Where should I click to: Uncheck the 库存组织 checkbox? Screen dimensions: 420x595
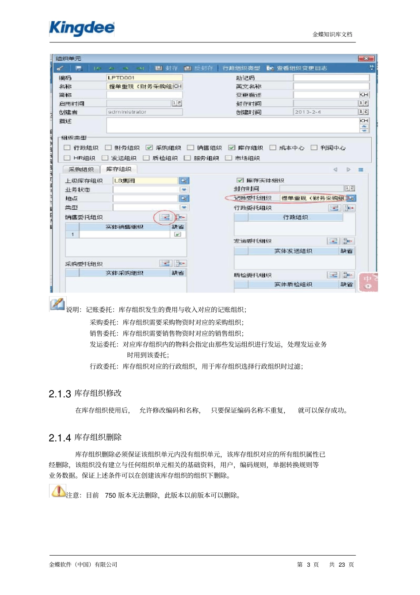tap(232, 148)
